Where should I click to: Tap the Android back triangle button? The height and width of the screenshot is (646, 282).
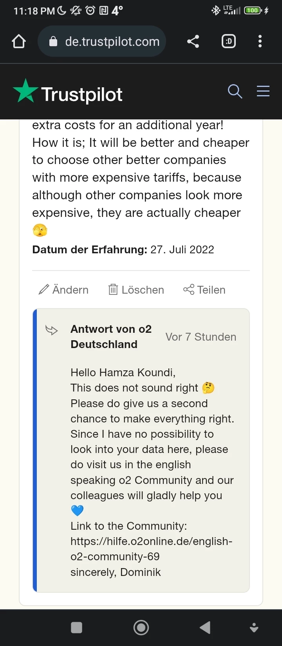pos(205,628)
